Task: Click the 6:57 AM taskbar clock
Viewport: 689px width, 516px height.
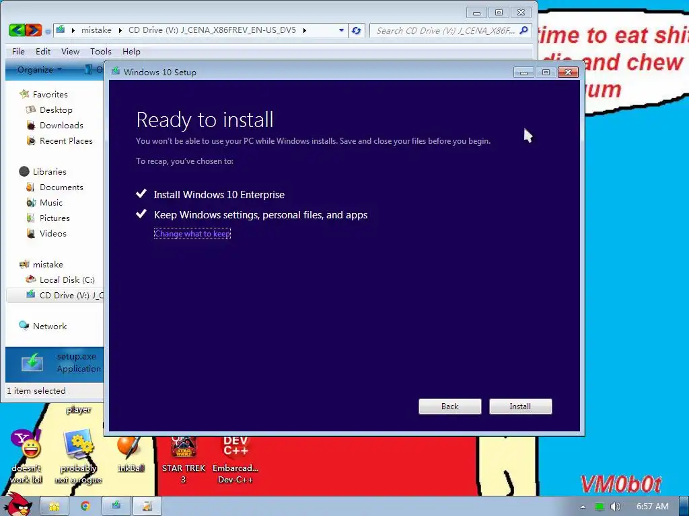Action: (653, 507)
